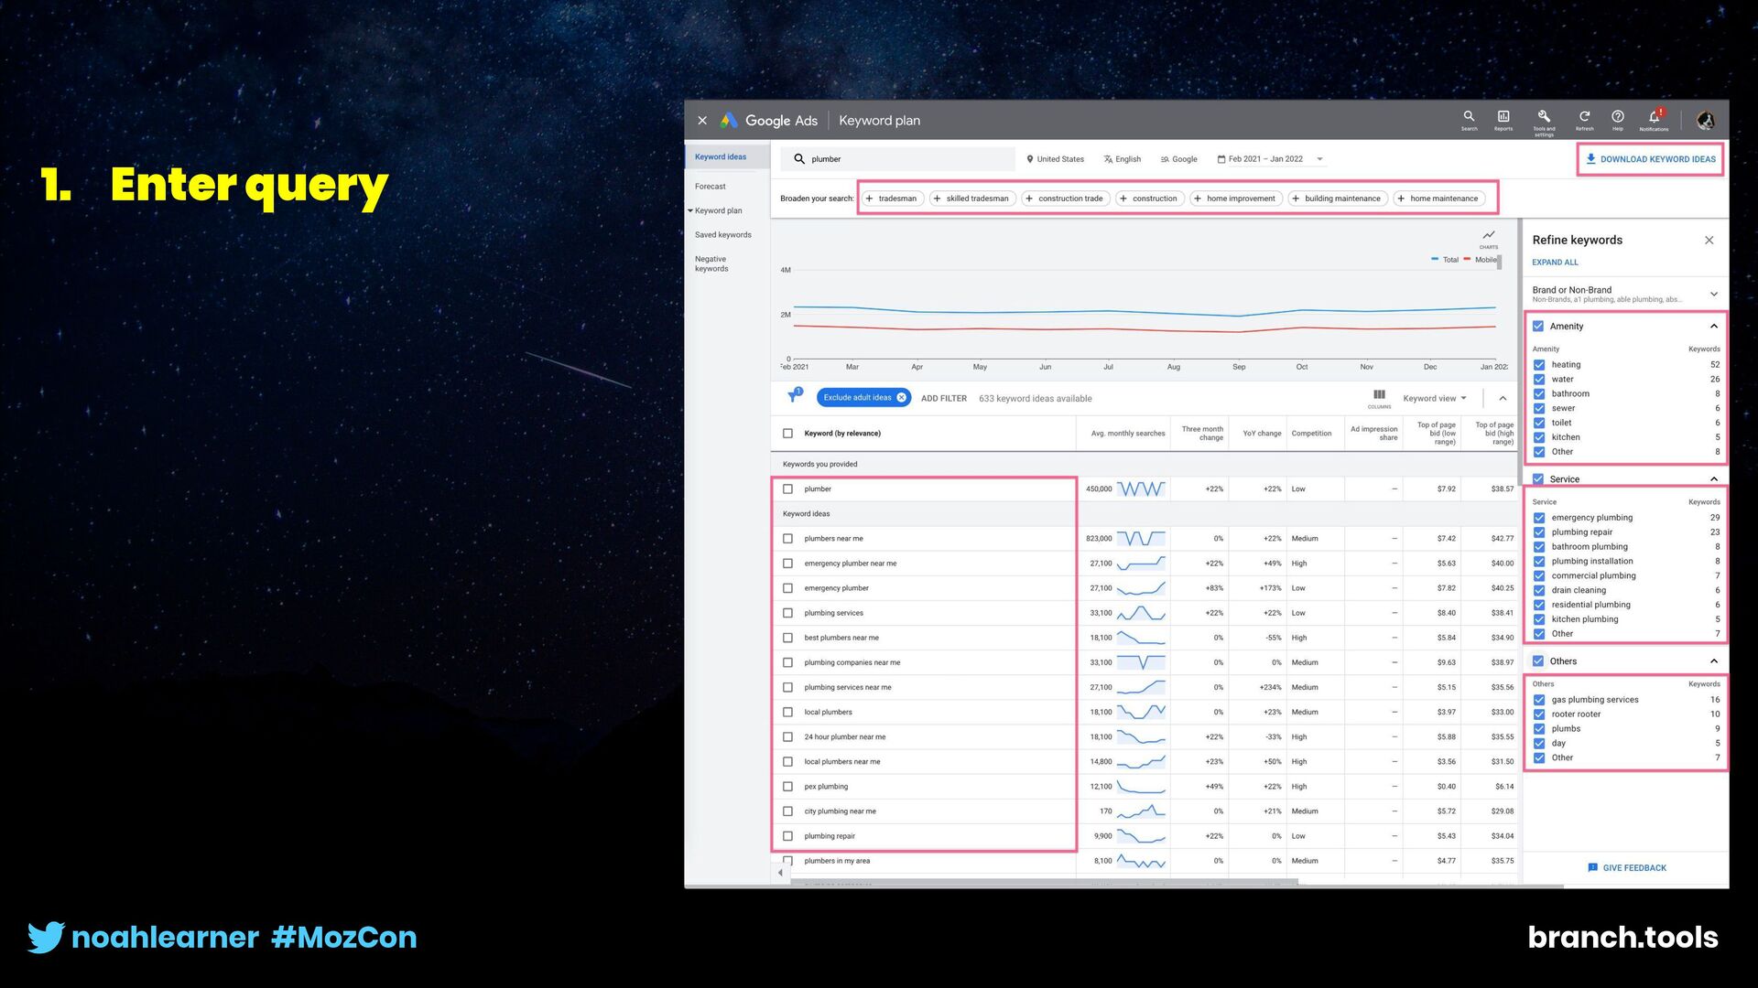Click the filter funnel icon

pyautogui.click(x=794, y=397)
